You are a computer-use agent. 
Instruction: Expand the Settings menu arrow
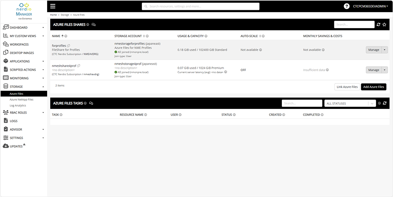(x=43, y=138)
